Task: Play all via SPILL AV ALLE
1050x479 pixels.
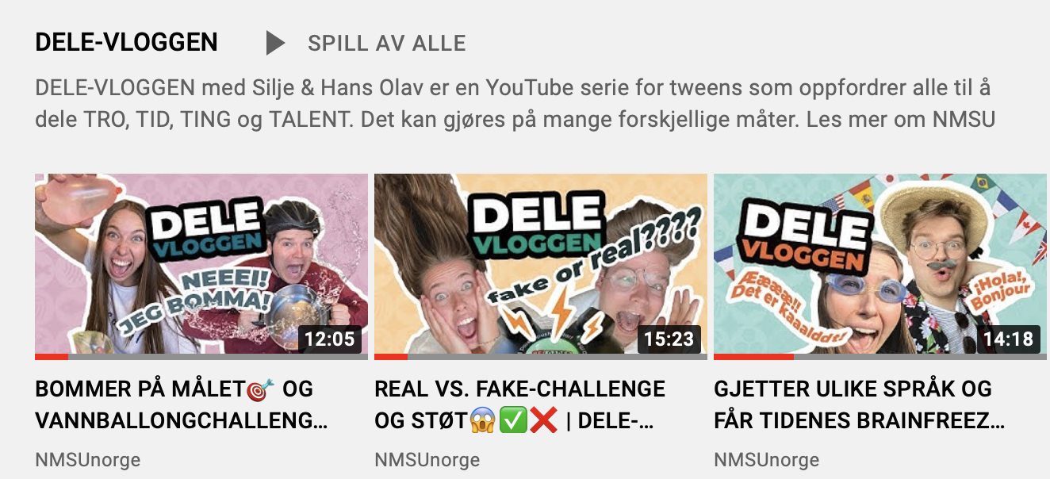Action: pyautogui.click(x=386, y=43)
